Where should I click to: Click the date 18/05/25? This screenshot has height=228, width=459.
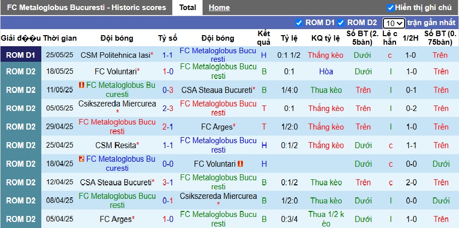[x=60, y=71]
